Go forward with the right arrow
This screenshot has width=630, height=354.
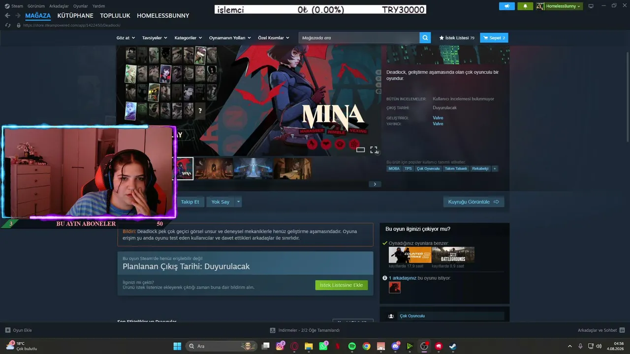coord(18,16)
